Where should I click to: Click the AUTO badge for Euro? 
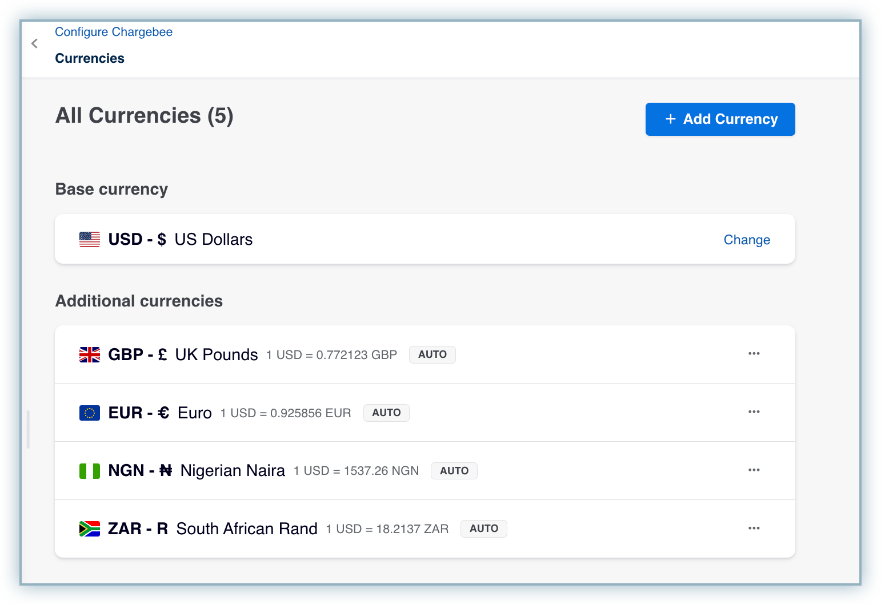pyautogui.click(x=386, y=413)
